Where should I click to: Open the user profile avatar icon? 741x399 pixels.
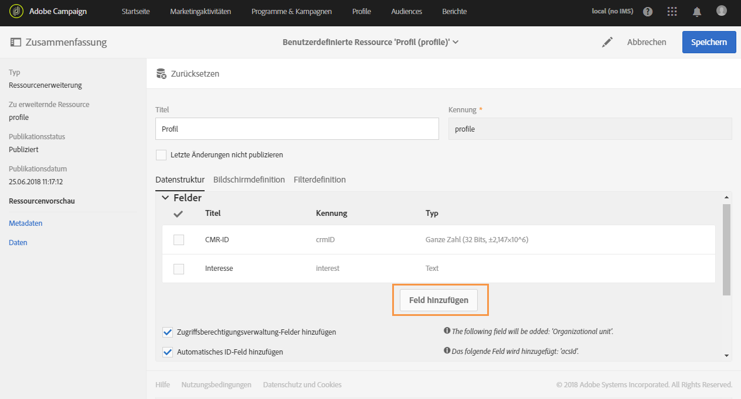click(722, 11)
